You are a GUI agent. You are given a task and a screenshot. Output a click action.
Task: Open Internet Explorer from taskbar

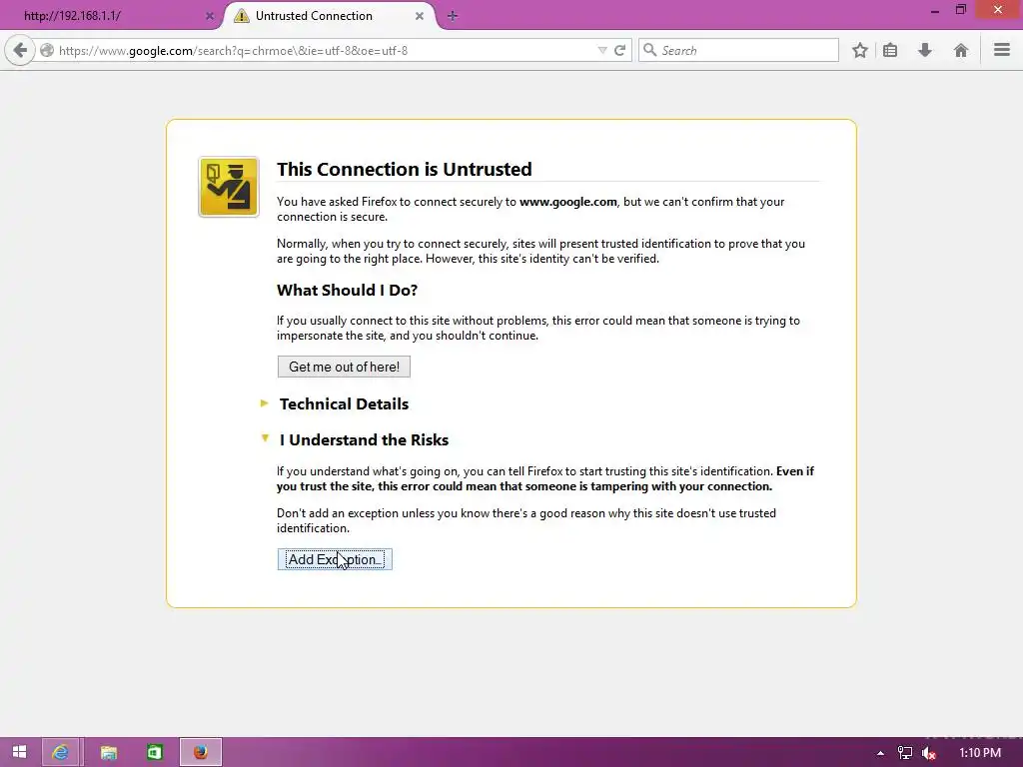[x=60, y=752]
